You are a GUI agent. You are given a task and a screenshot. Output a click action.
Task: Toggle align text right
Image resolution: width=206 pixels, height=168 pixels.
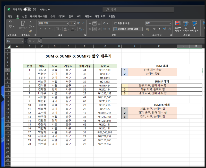pos(99,29)
